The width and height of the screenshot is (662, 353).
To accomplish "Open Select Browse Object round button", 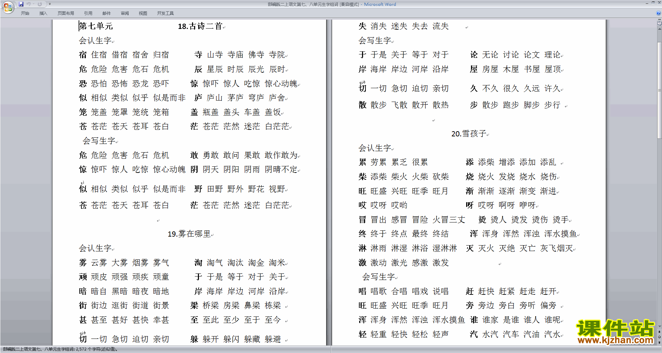I will [x=660, y=337].
